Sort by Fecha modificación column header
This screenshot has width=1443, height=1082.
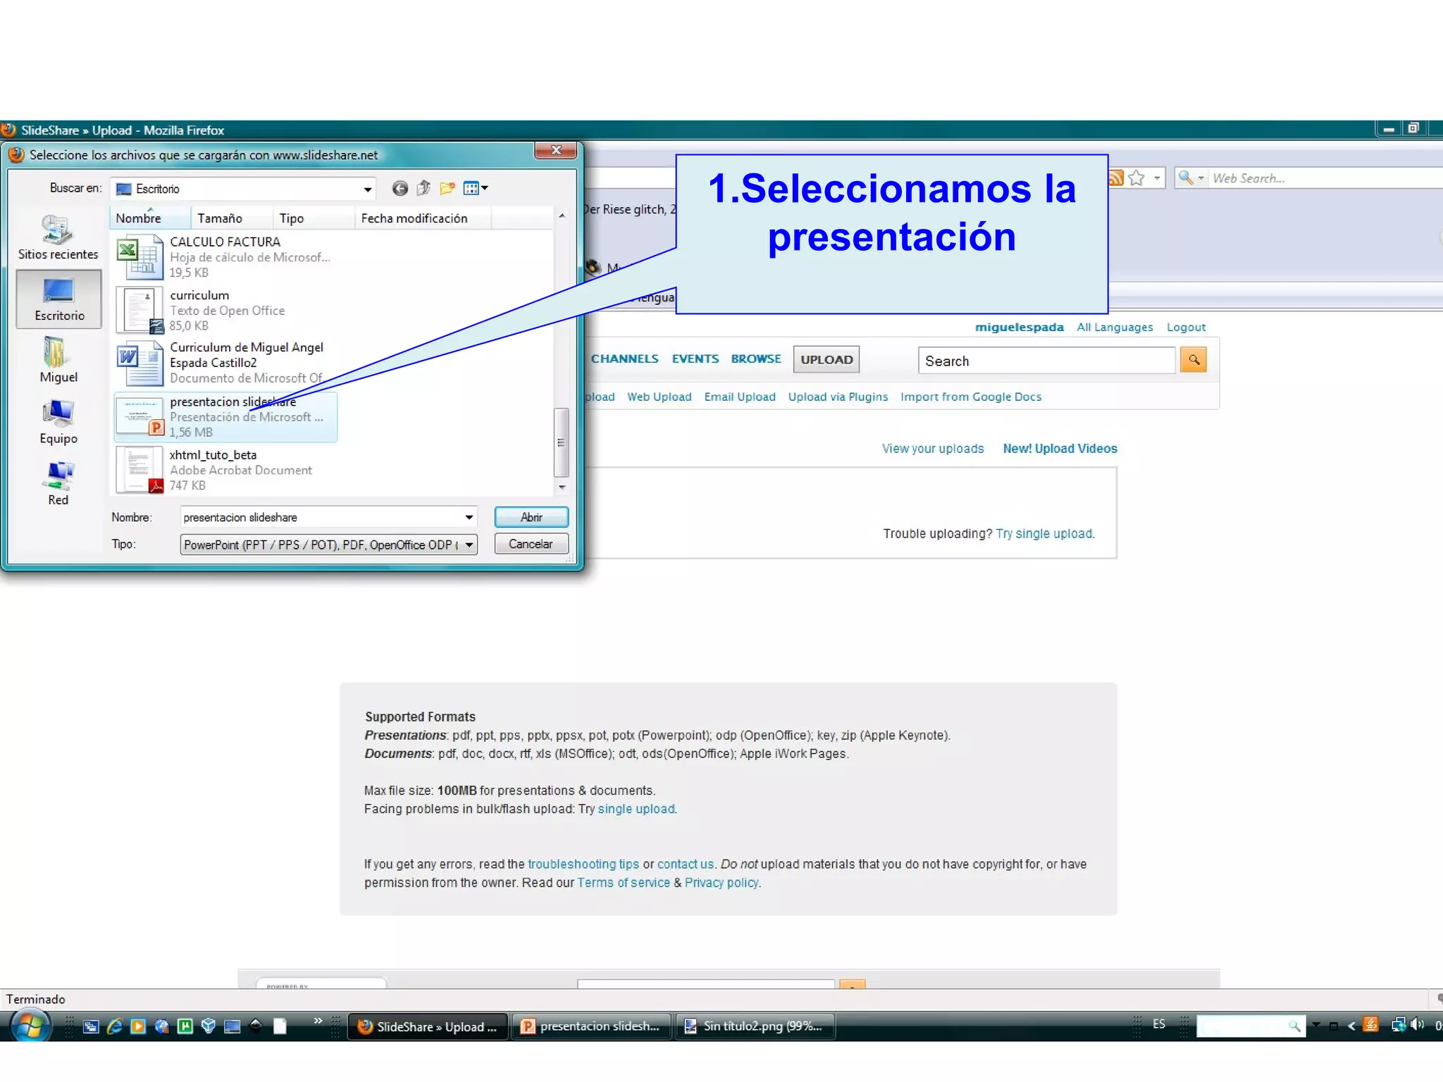click(423, 218)
